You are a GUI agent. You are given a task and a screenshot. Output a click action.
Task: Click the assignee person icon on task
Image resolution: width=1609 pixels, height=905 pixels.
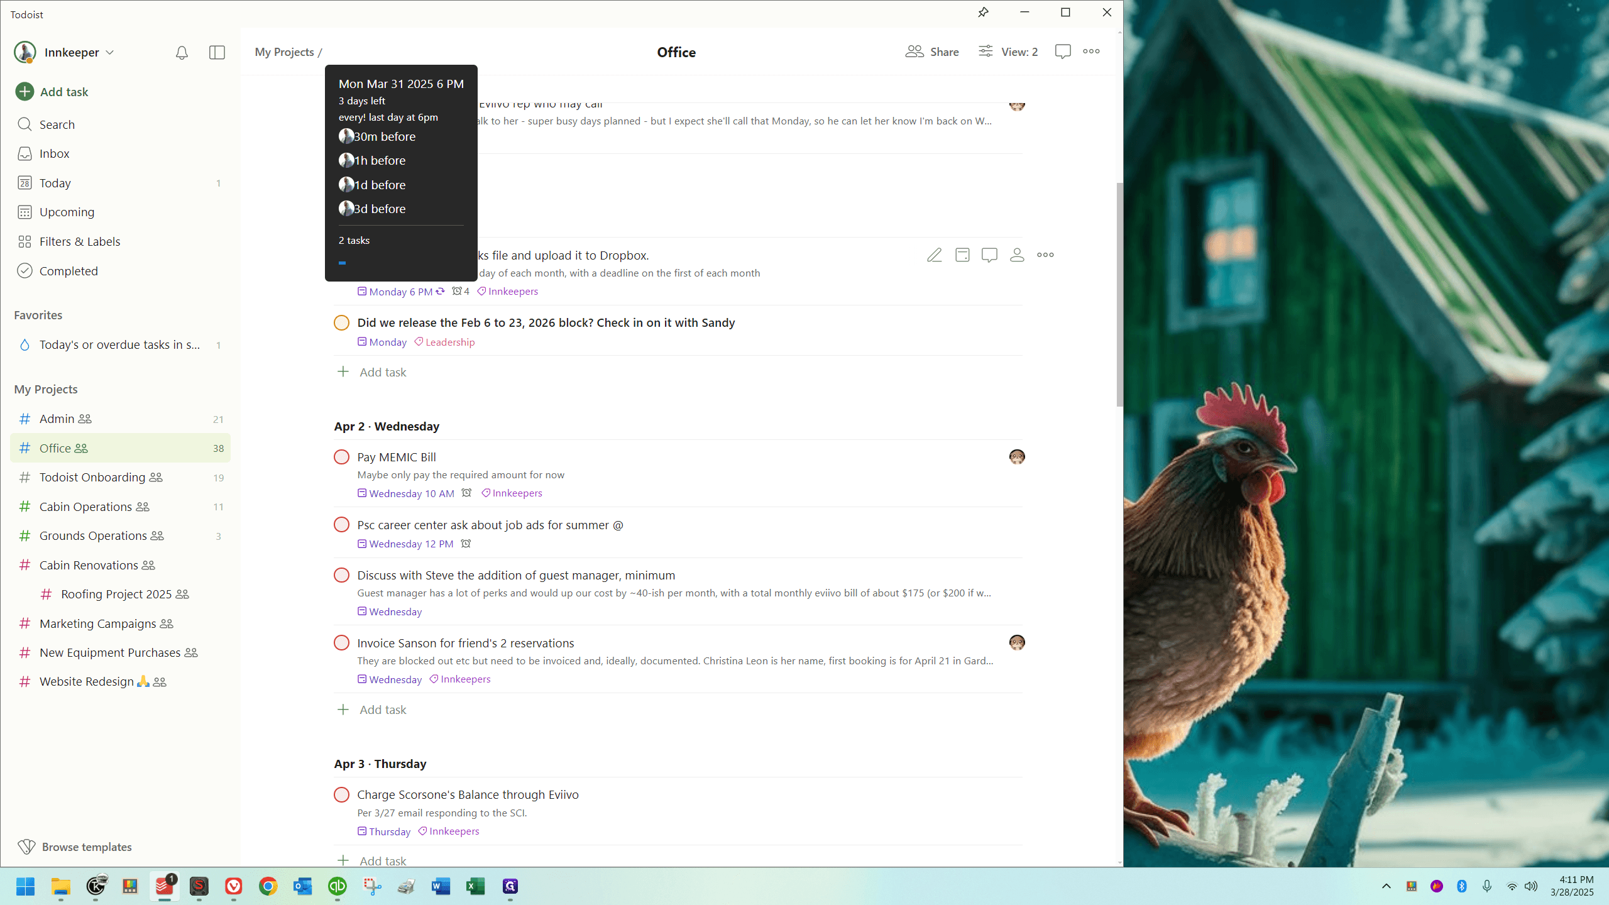[x=1017, y=255]
